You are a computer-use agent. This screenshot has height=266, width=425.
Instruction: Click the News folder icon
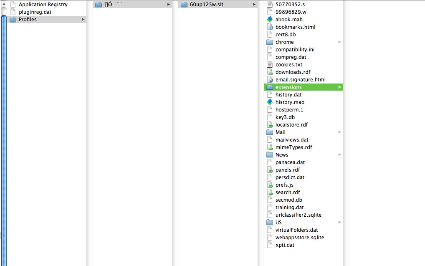270,155
